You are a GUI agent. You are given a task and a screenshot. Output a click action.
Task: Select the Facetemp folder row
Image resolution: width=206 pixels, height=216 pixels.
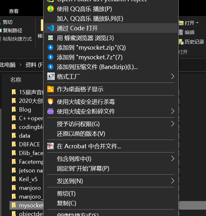[x=27, y=162]
